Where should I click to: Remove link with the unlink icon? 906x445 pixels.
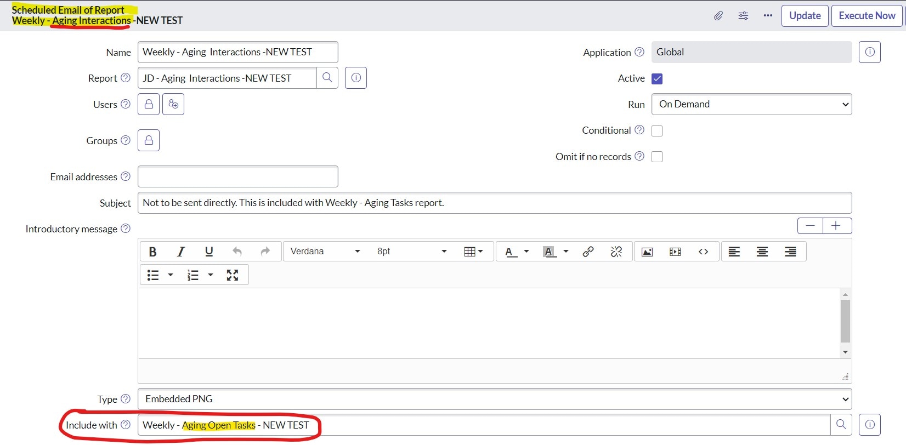point(616,252)
